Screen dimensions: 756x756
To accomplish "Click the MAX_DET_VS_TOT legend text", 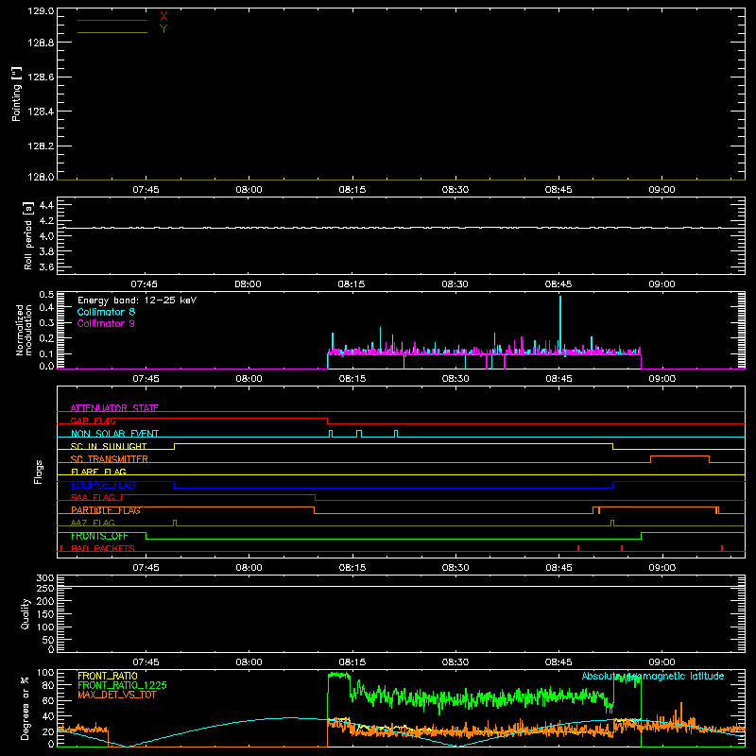I will click(116, 695).
